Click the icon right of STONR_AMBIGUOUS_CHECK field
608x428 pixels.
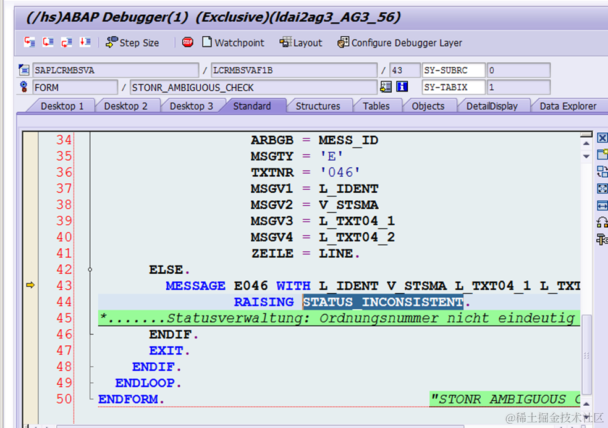pos(386,87)
